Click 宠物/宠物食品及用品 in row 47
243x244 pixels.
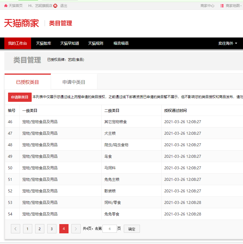coord(40,133)
